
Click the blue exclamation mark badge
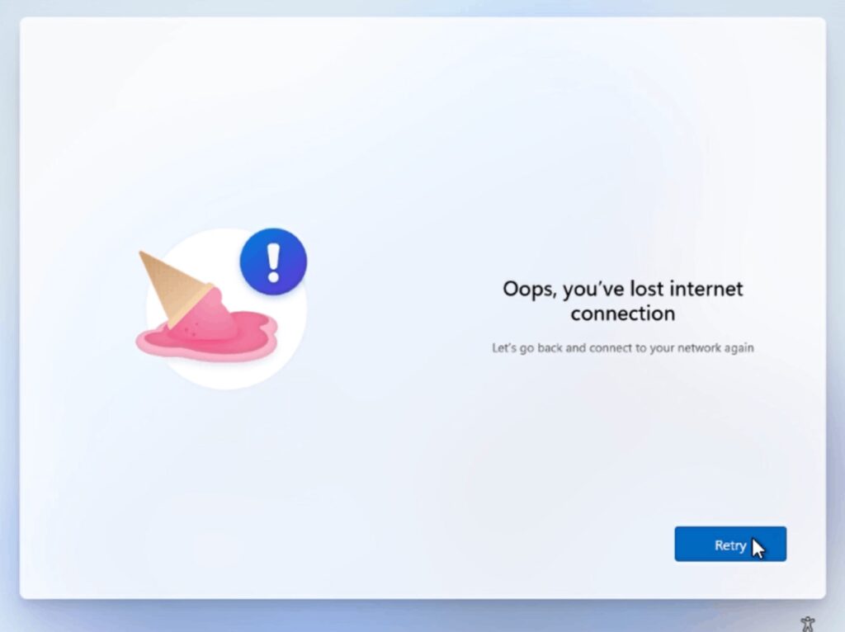coord(273,262)
